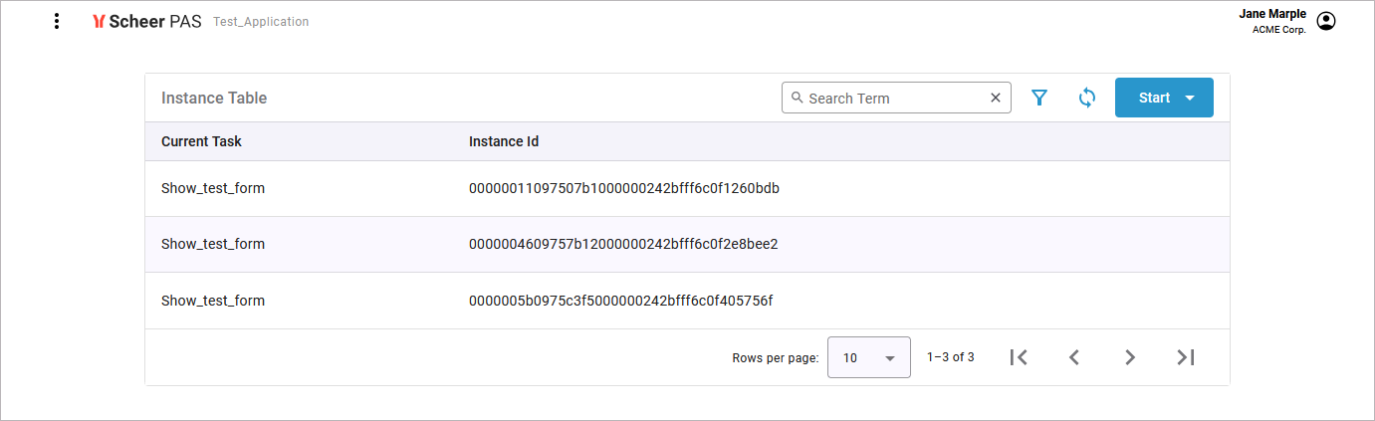Expand the Start button dropdown arrow
The width and height of the screenshot is (1375, 421).
1190,98
